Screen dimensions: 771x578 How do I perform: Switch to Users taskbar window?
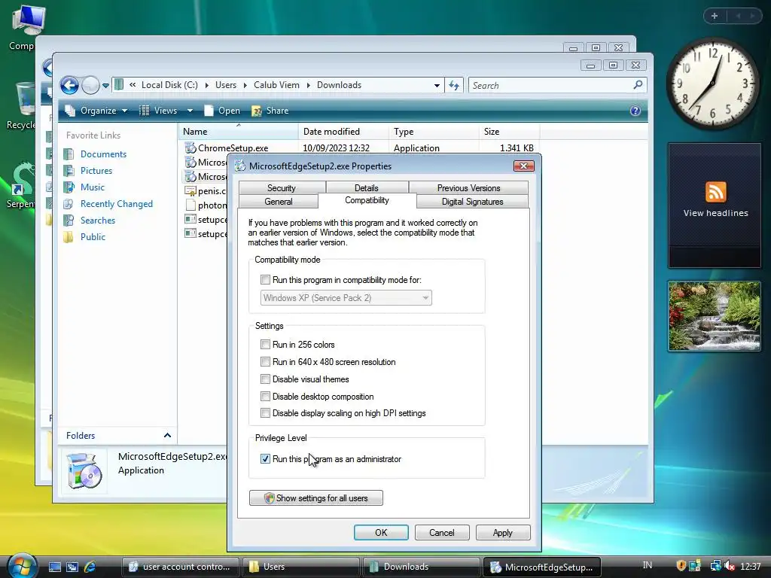(300, 567)
